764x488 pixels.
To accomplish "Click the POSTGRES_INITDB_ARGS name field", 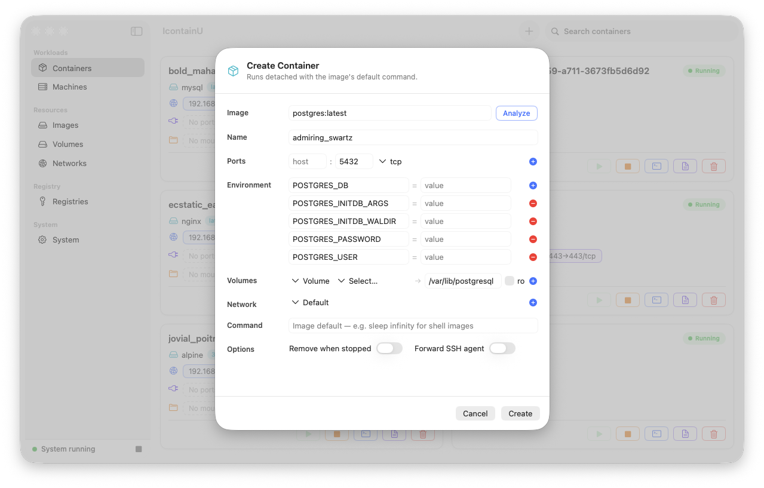I will (x=349, y=203).
